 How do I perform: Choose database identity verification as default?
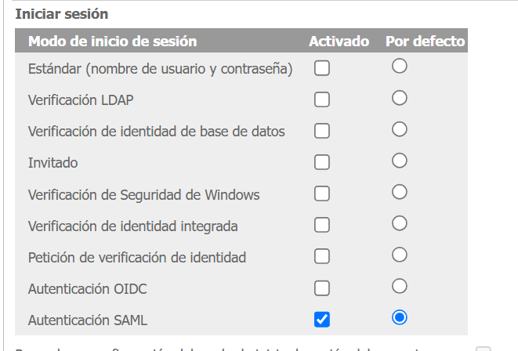coord(400,129)
